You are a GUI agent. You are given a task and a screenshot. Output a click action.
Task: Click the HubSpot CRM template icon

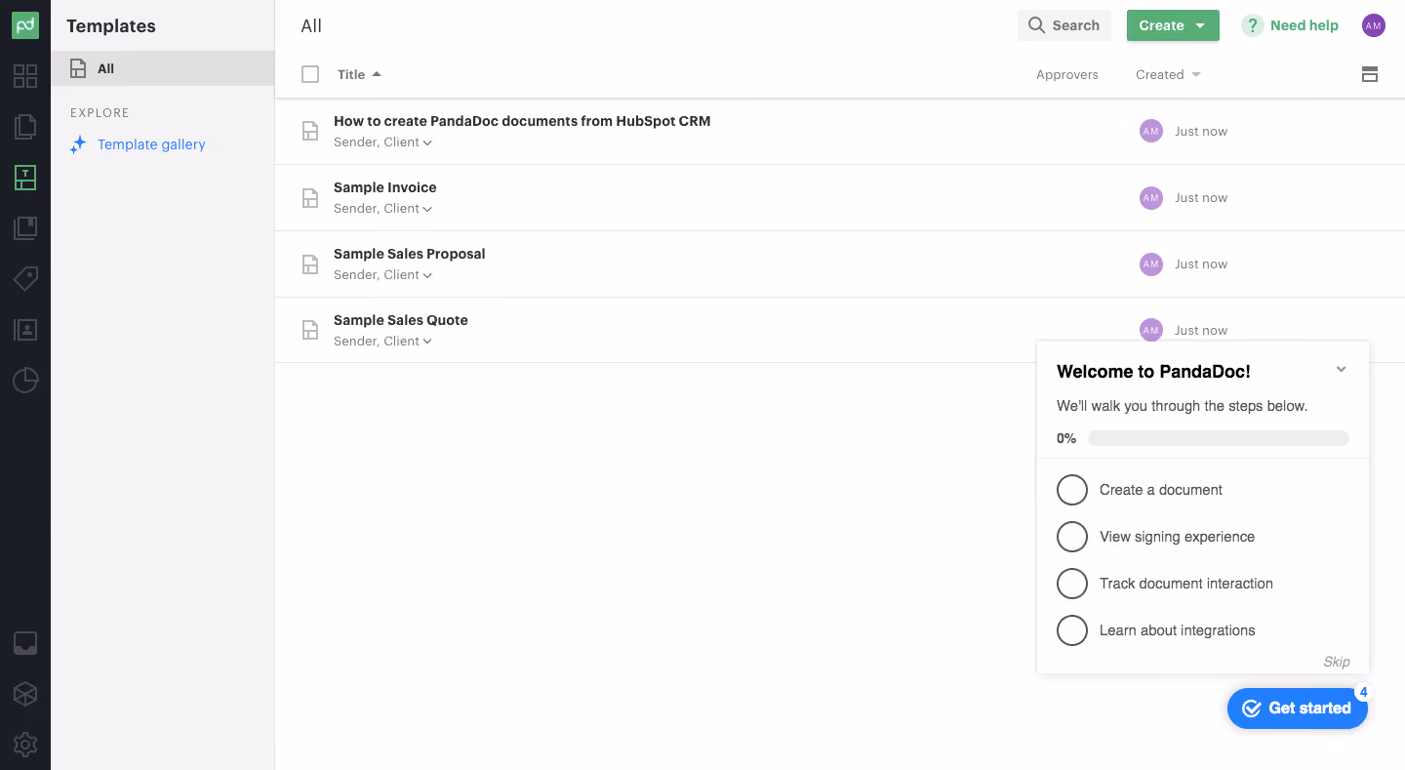[x=310, y=132]
